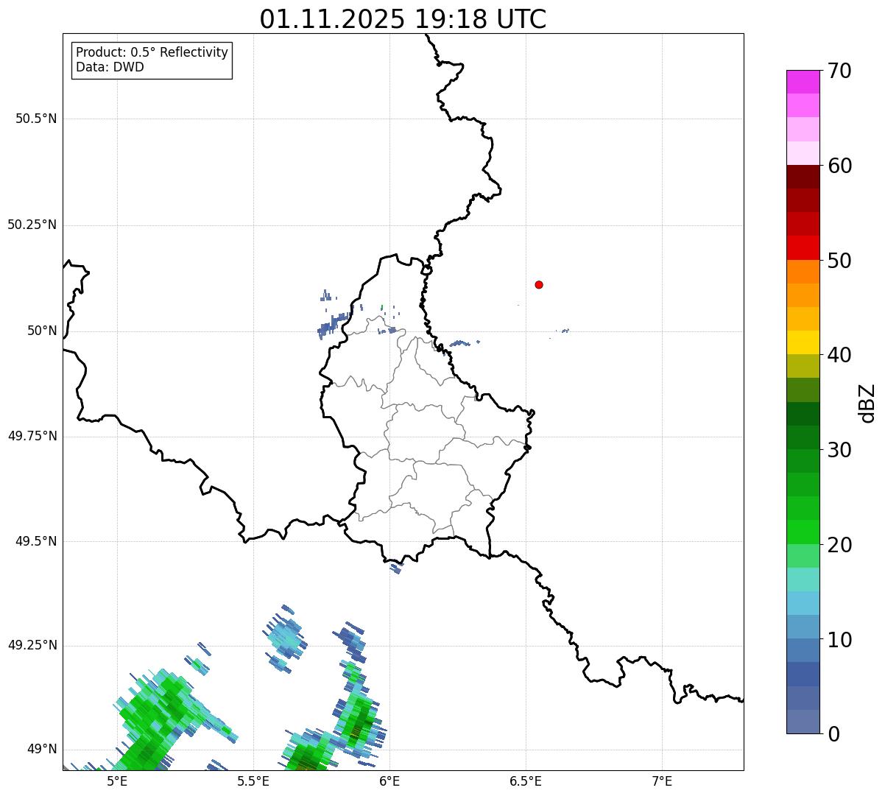Click the red station marker dot
This screenshot has width=885, height=796.
pos(539,284)
